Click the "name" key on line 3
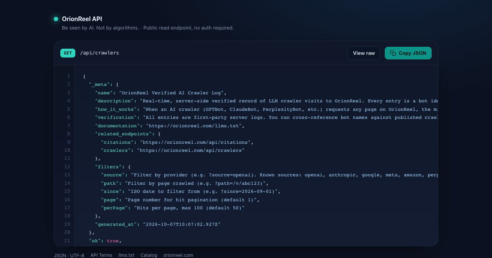This screenshot has width=492, height=258. click(104, 93)
